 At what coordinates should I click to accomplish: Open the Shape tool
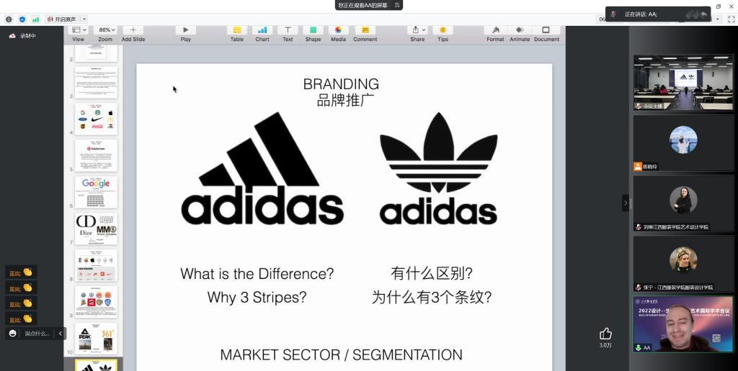[313, 30]
